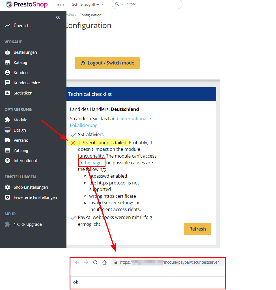Click the search magnifier icon
Screen dimensions: 276x290
click(117, 4)
